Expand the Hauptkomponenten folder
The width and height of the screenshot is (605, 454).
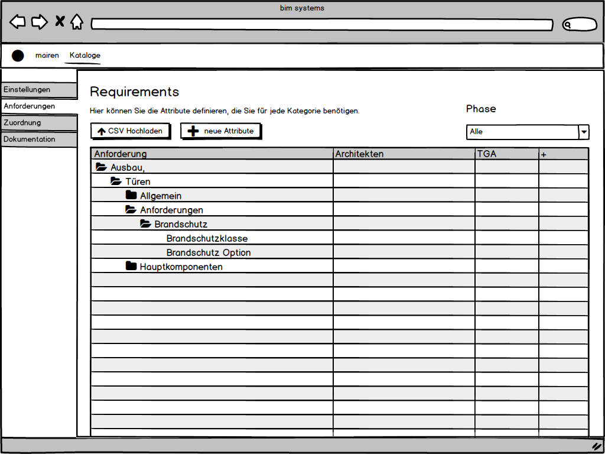[131, 267]
